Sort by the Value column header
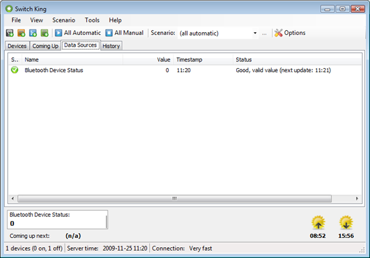The height and width of the screenshot is (258, 370). (148, 59)
